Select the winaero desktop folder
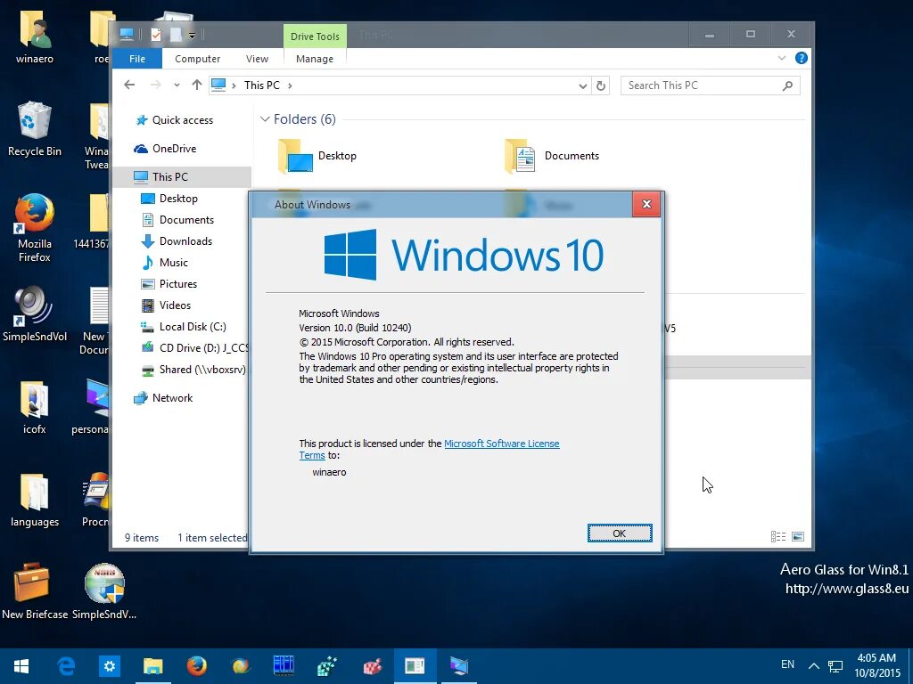This screenshot has width=913, height=684. coord(35,37)
